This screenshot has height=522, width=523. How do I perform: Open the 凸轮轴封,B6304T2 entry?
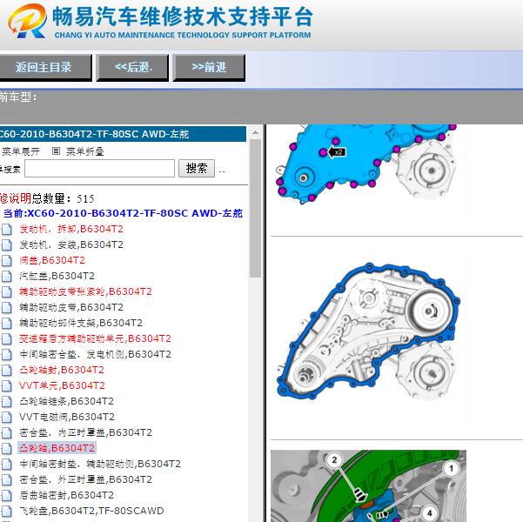(62, 371)
